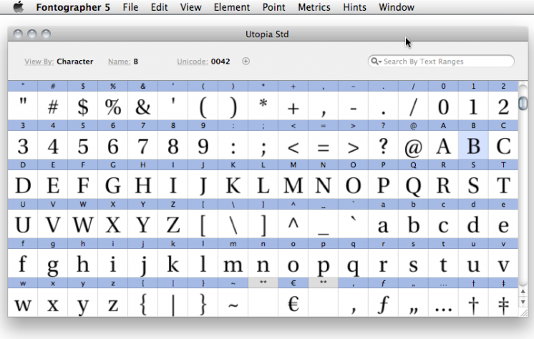Select the capital G glyph cell
The height and width of the screenshot is (339, 534).
[113, 185]
